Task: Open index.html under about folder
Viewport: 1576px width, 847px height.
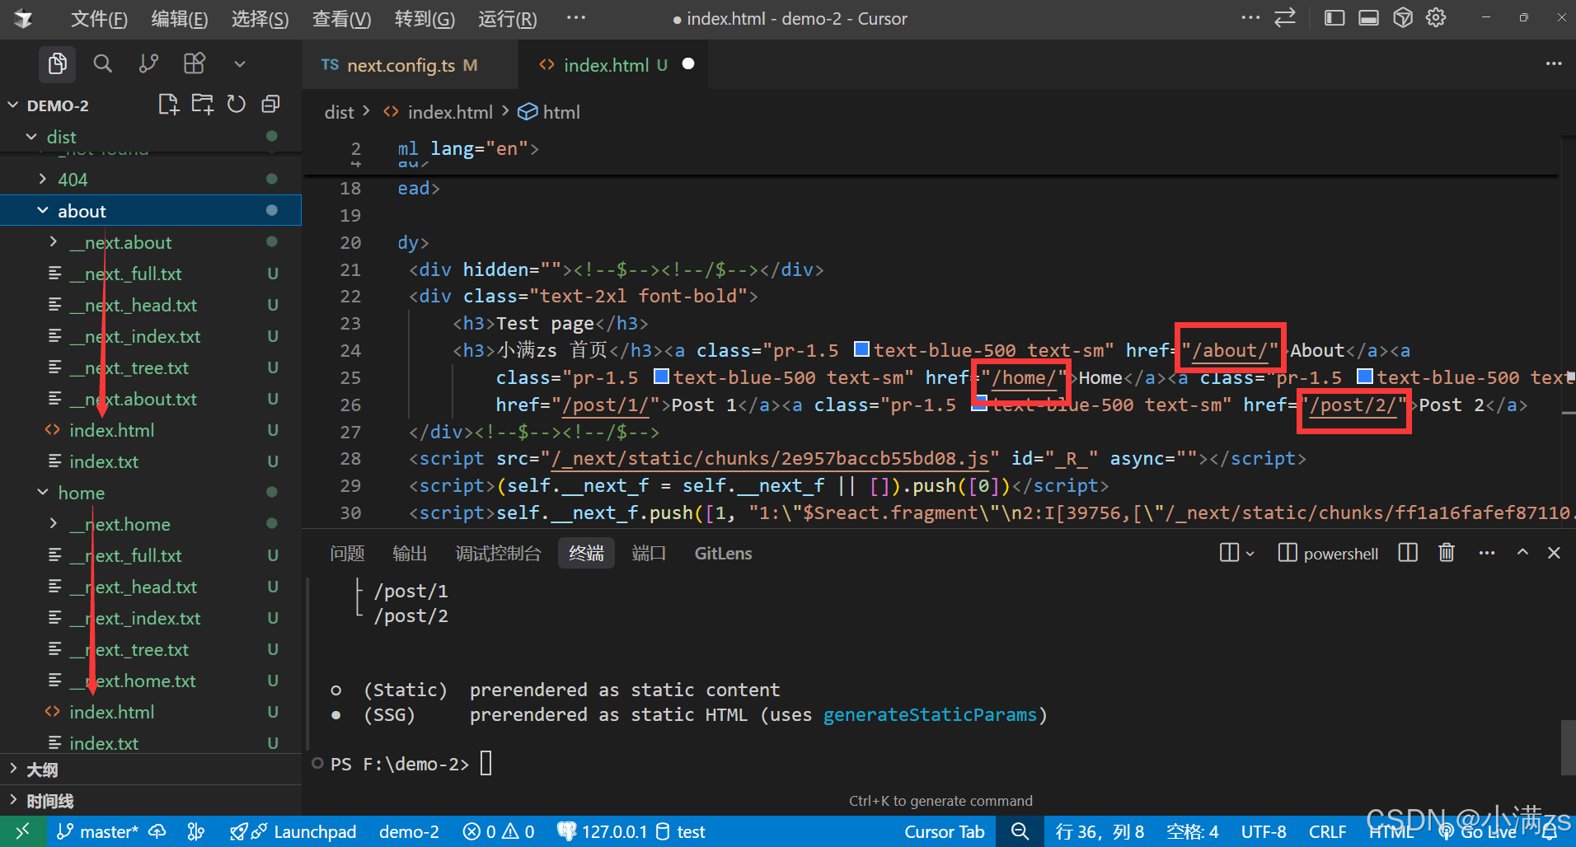Action: coord(112,430)
